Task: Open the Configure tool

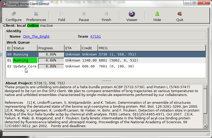Action: (14, 16)
